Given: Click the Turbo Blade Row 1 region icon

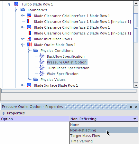Looking at the screenshot, I should pos(16,4).
